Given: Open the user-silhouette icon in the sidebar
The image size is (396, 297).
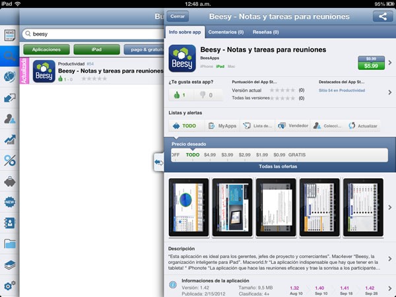Looking at the screenshot, I should tap(10, 118).
